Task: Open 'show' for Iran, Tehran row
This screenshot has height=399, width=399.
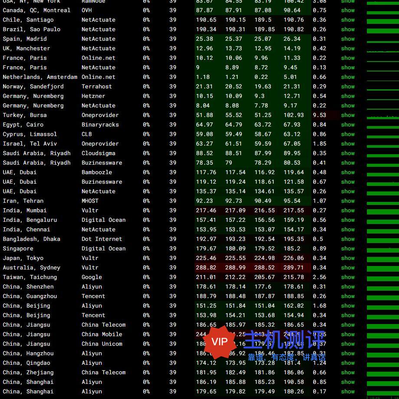Action: (x=348, y=201)
